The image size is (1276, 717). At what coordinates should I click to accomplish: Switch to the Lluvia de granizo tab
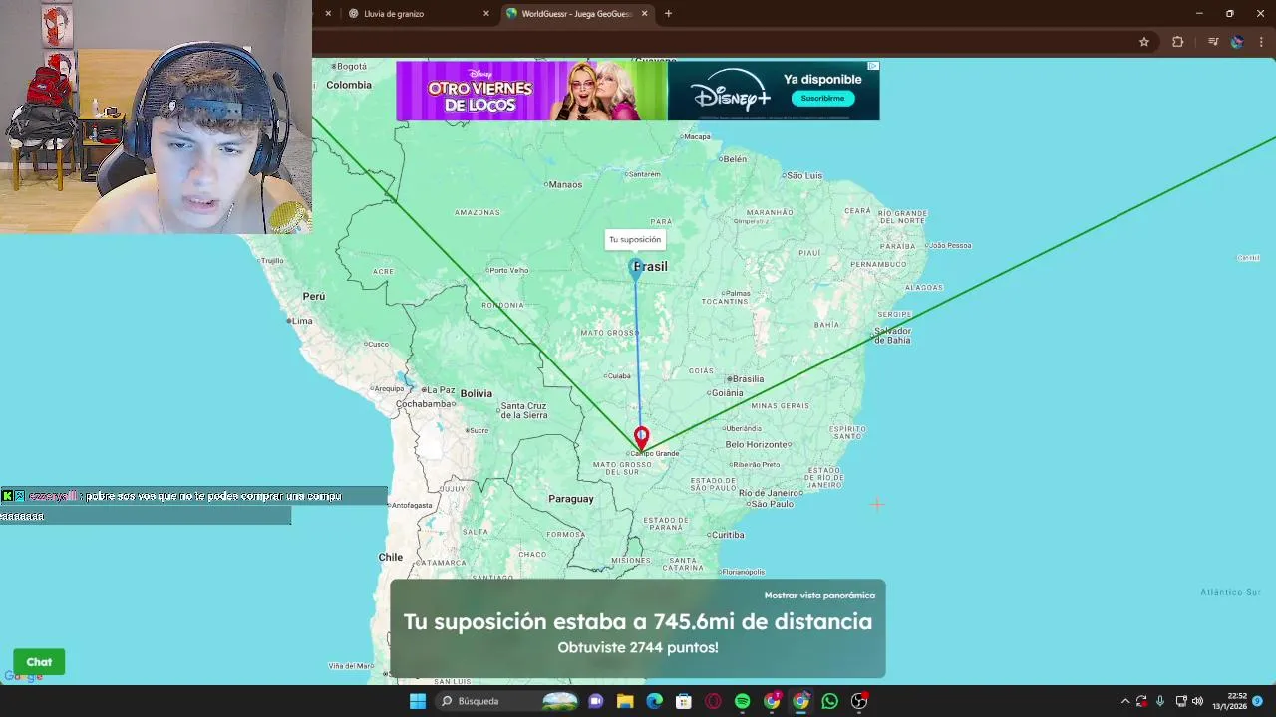[419, 14]
